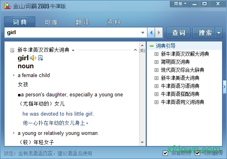The height and width of the screenshot is (159, 227).
Task: Select 牛津英语同义词词典 in the guide tree
Action: click(182, 102)
